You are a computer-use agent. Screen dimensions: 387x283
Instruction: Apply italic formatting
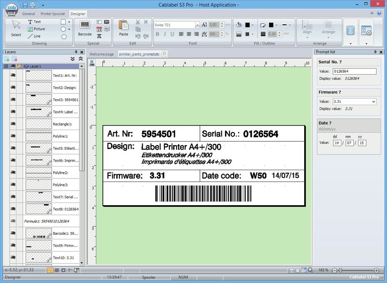165,34
